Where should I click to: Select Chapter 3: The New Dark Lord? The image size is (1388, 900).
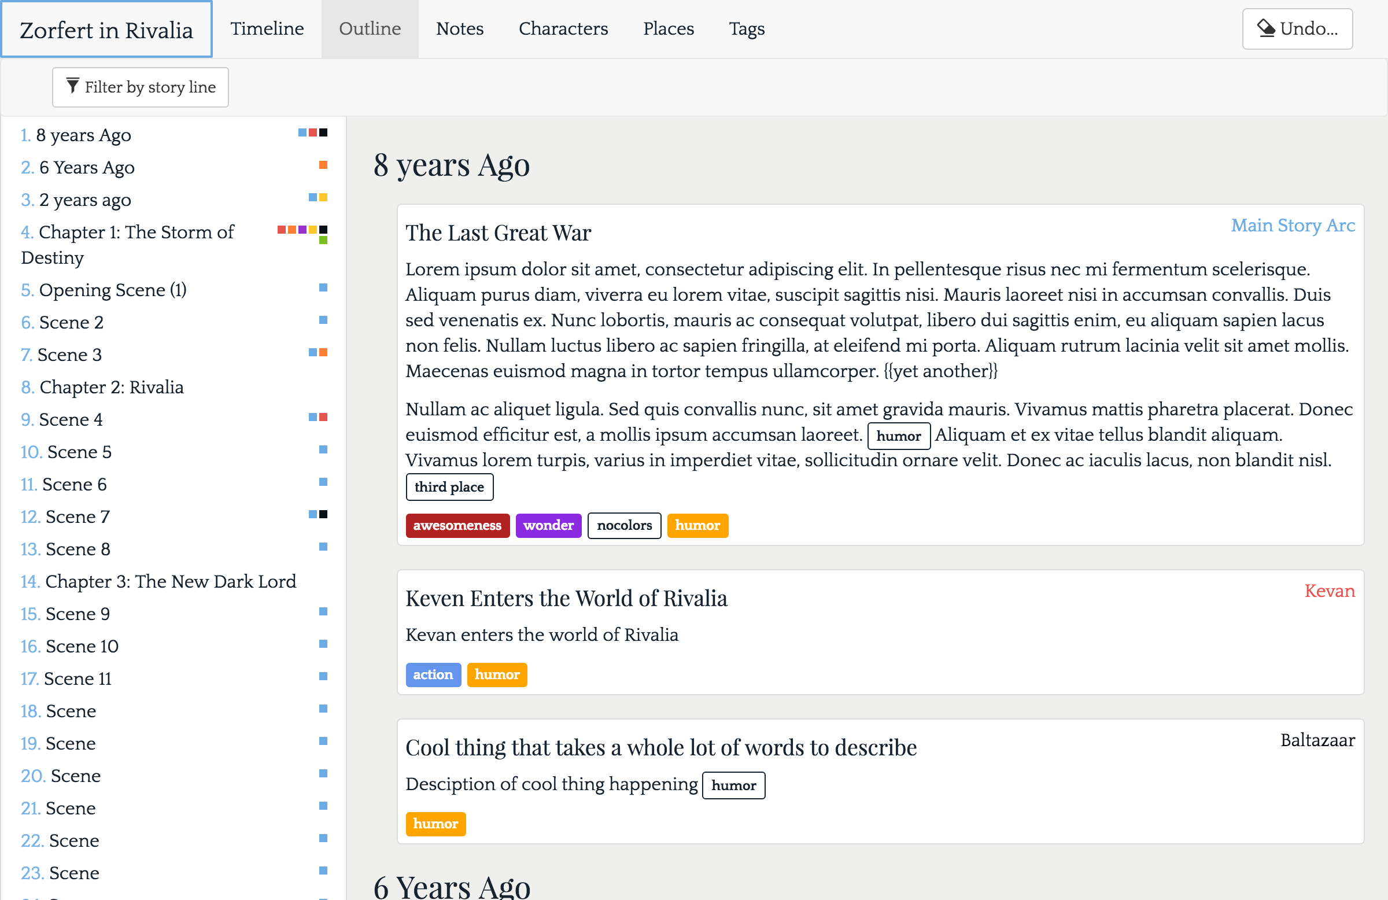pyautogui.click(x=170, y=581)
